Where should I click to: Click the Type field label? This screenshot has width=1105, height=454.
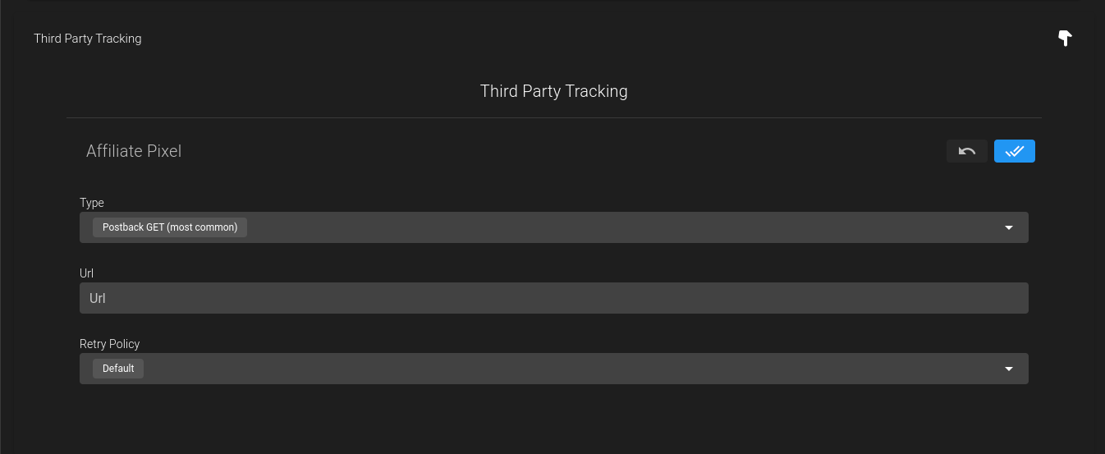coord(92,203)
